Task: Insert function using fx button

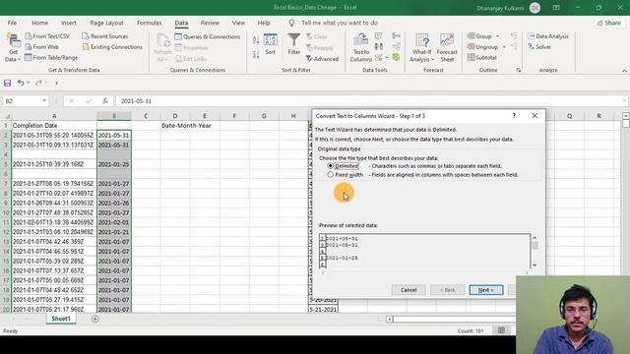Action: (105, 101)
